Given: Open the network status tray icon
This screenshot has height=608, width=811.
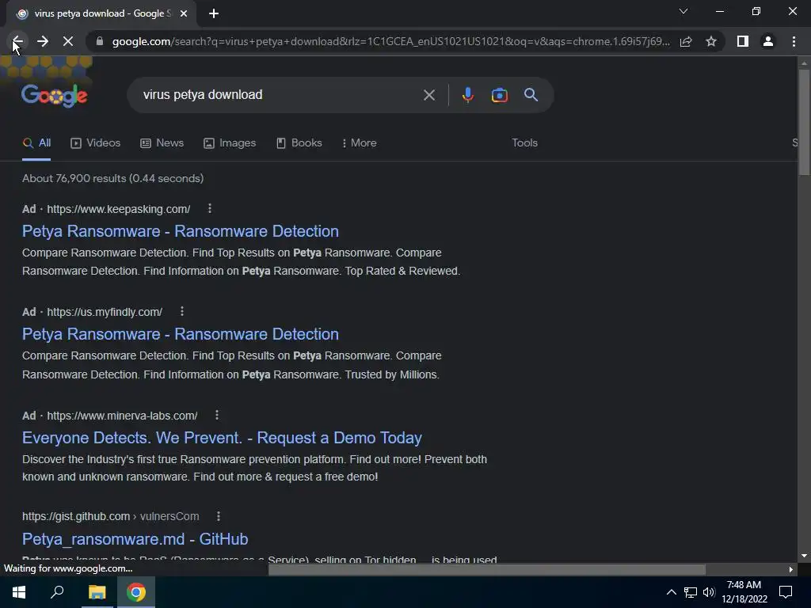Looking at the screenshot, I should click(691, 592).
